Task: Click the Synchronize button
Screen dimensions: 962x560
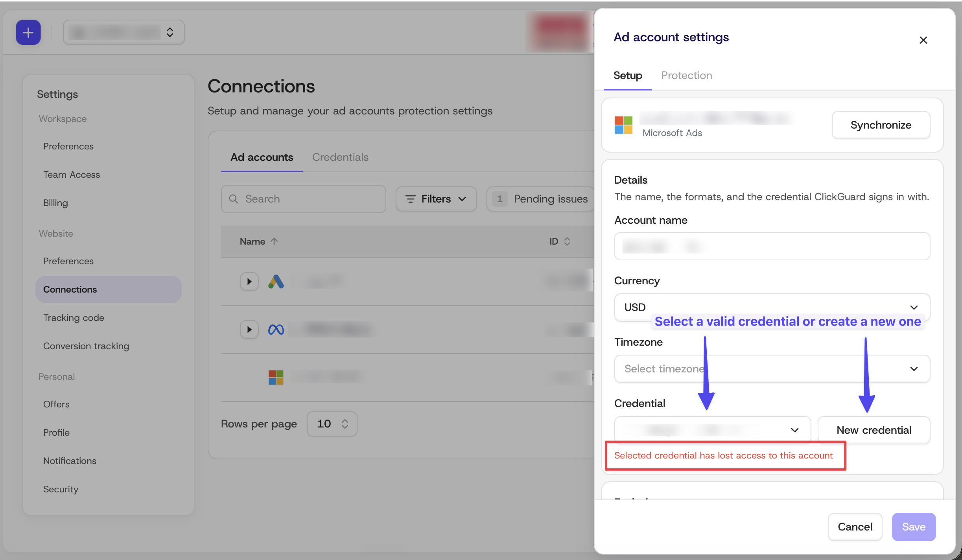Action: click(881, 125)
